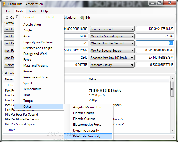The image size is (178, 142).
Task: Click the field showing 0.067056
Action: (x=76, y=65)
